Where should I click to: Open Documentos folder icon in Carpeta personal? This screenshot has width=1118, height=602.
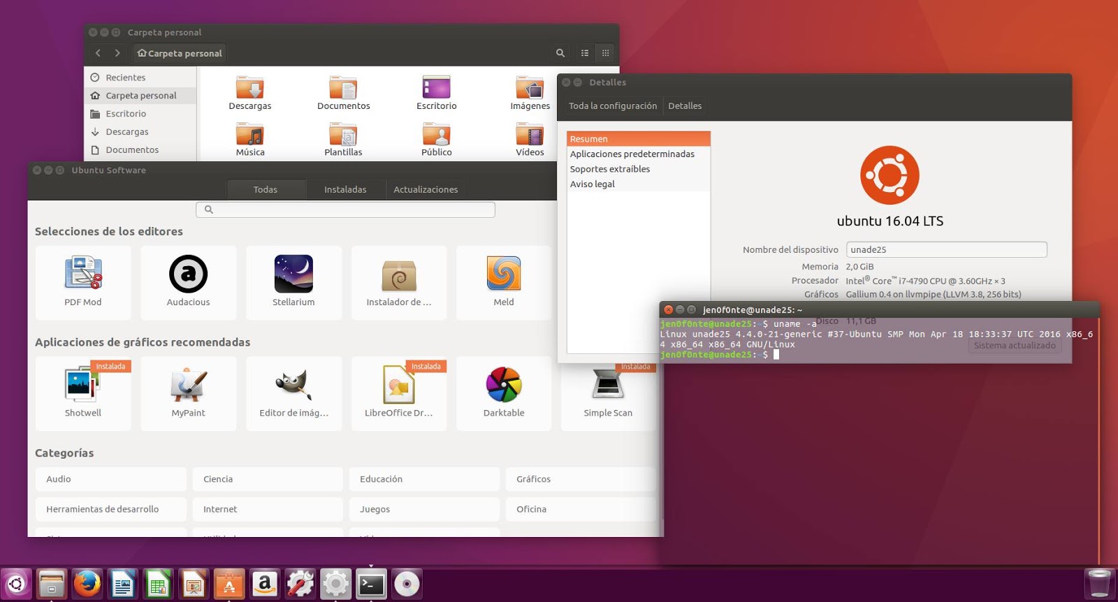343,93
